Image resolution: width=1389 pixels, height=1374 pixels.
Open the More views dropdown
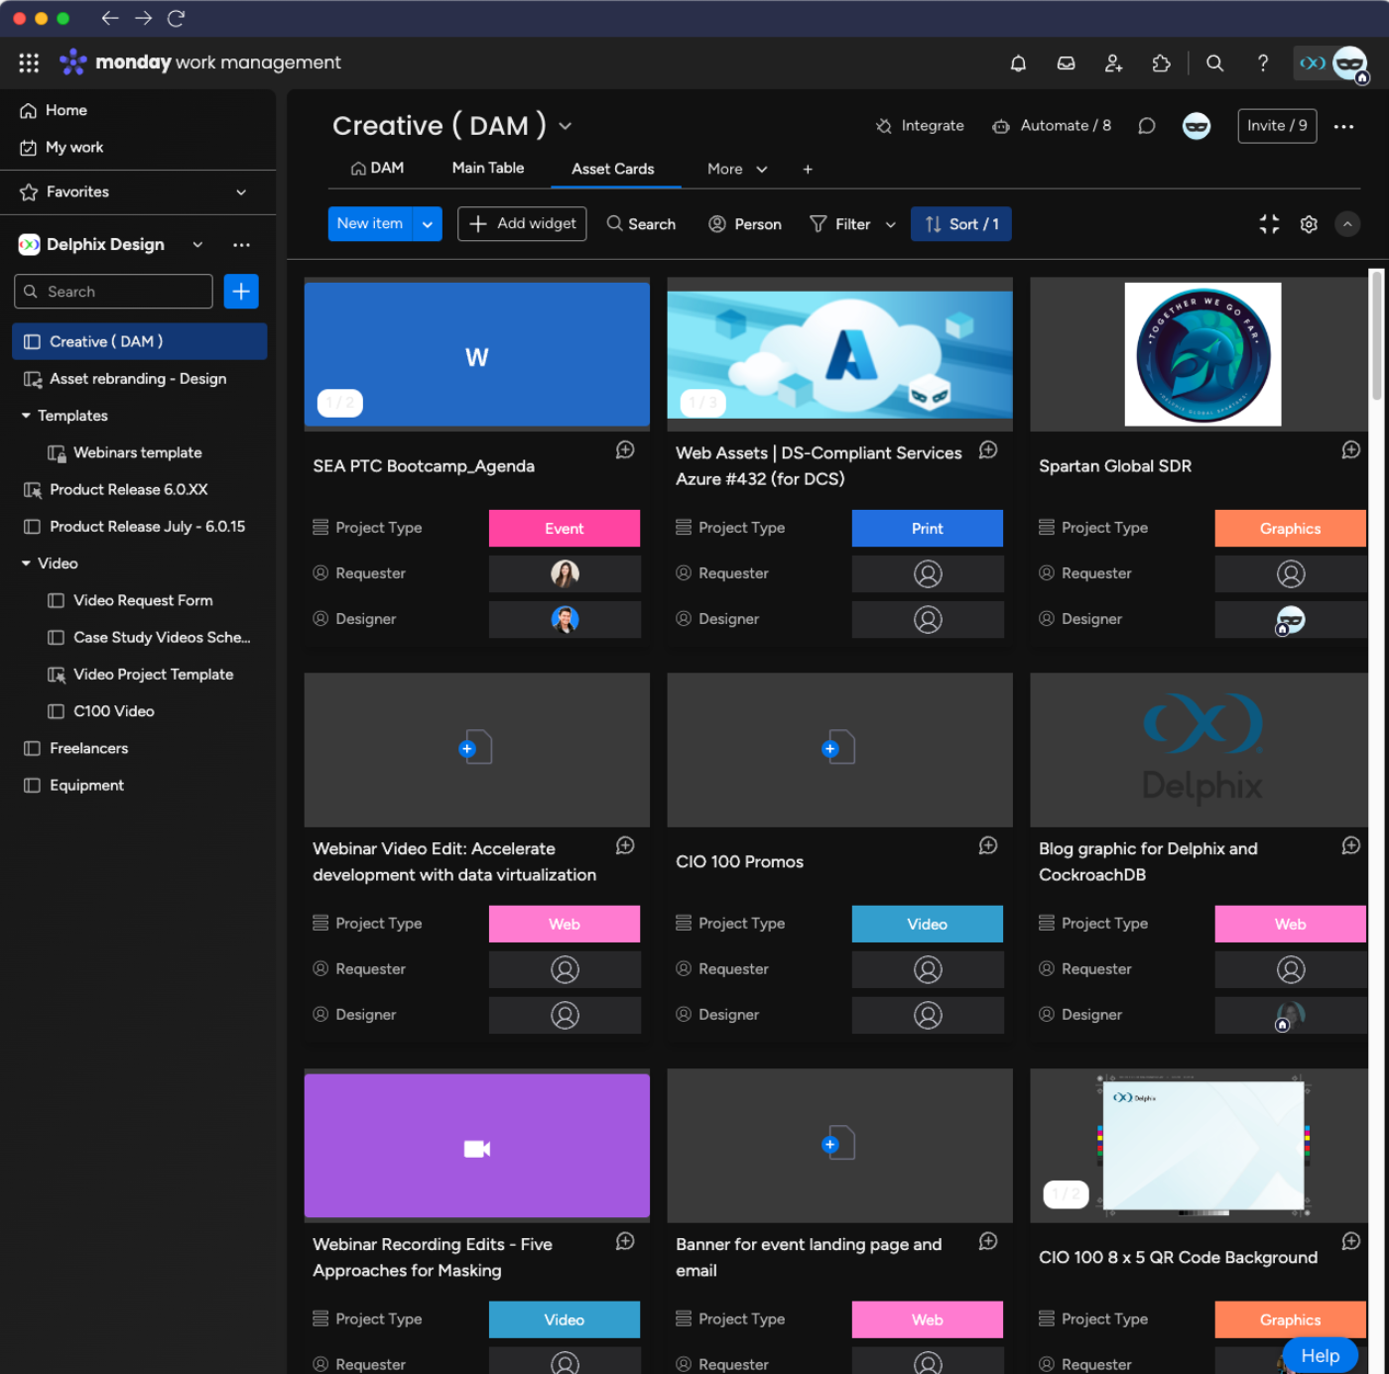(x=737, y=170)
